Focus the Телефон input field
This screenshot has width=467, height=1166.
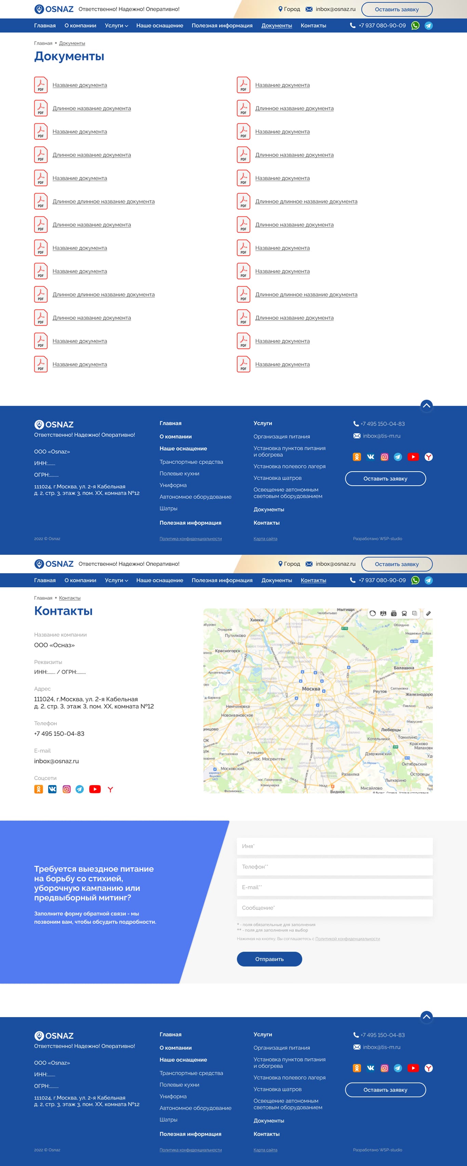coord(335,867)
